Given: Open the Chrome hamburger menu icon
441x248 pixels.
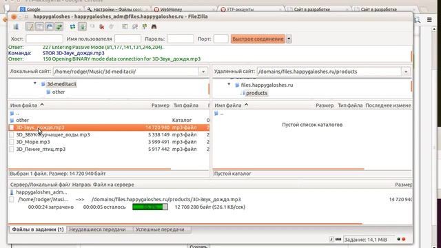Looking at the screenshot, I should [429, 20].
